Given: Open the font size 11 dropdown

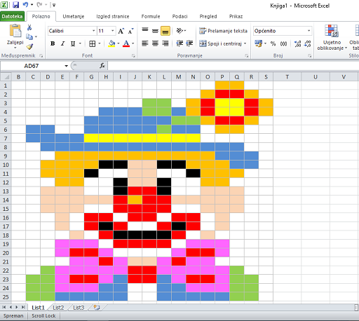Looking at the screenshot, I should point(113,31).
